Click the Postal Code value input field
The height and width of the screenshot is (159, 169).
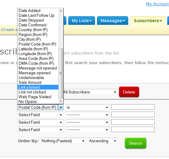click(133, 107)
